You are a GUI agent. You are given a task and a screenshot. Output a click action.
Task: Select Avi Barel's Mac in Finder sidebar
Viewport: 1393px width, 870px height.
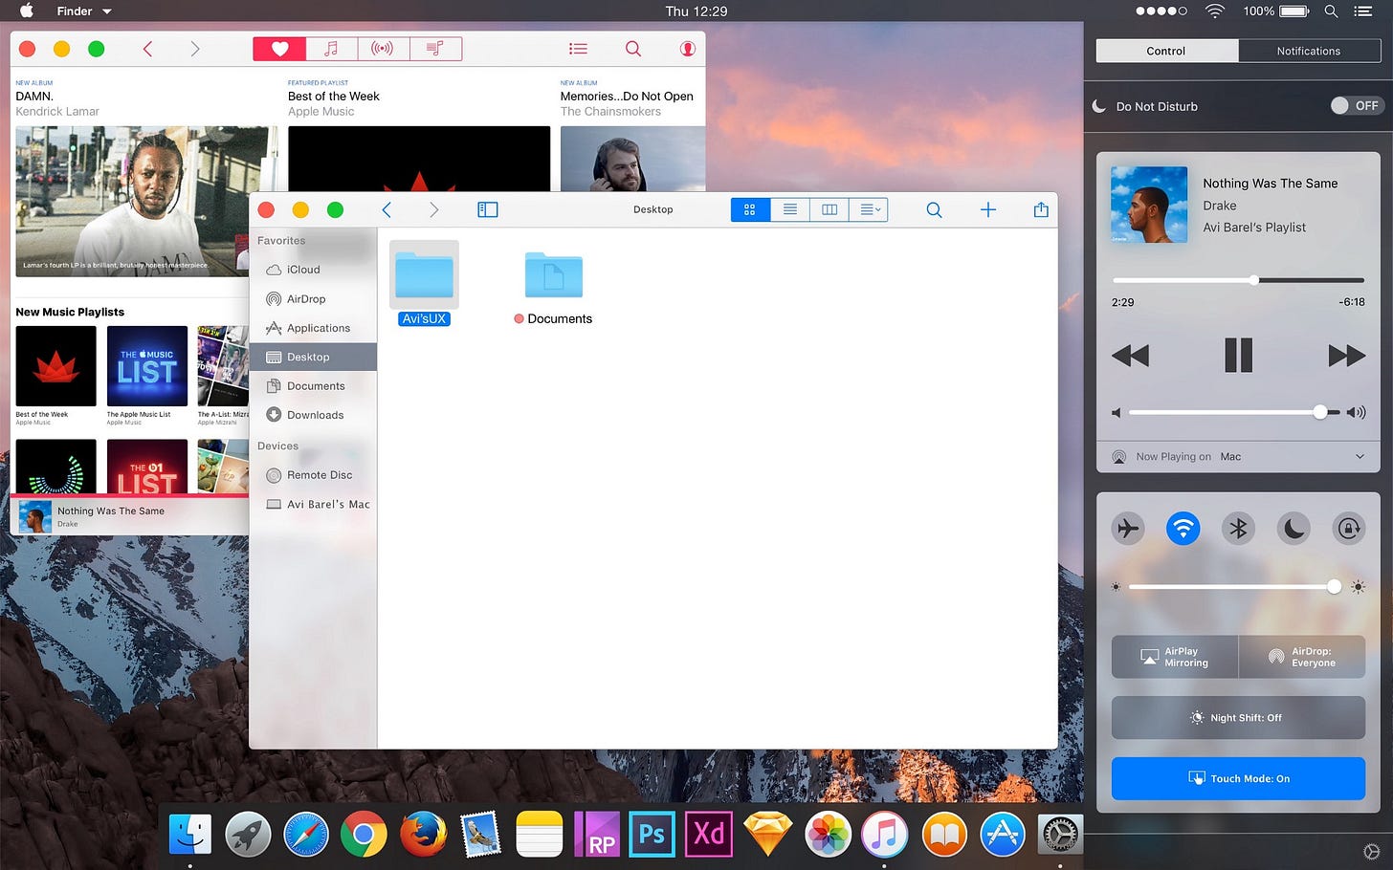coord(314,504)
